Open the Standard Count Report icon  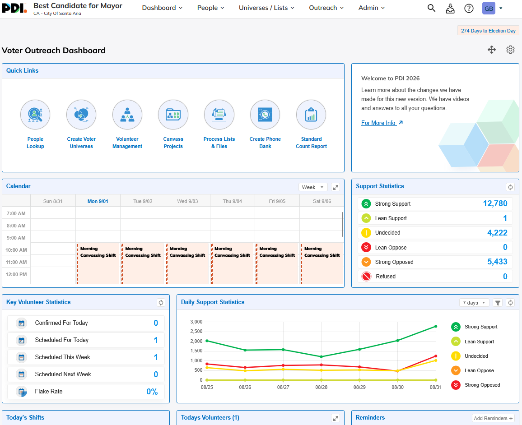(311, 115)
